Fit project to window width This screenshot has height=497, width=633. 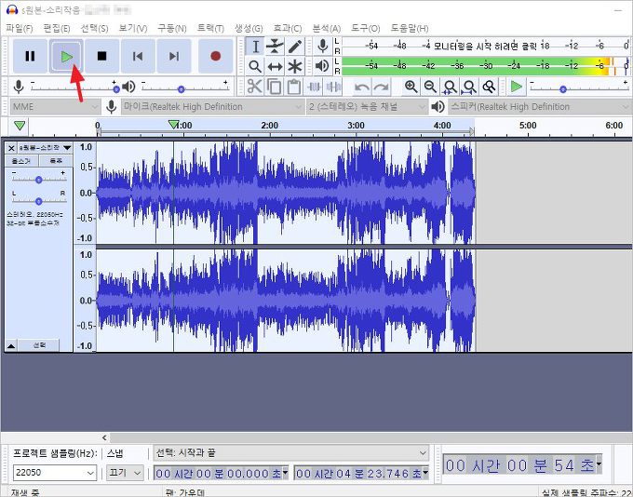[x=469, y=87]
